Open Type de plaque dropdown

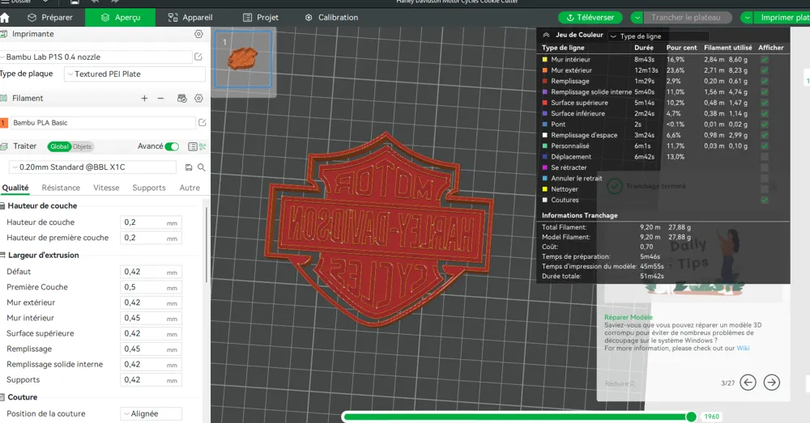(x=134, y=74)
